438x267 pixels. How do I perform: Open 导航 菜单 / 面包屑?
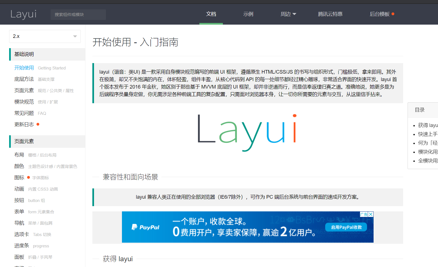click(33, 223)
